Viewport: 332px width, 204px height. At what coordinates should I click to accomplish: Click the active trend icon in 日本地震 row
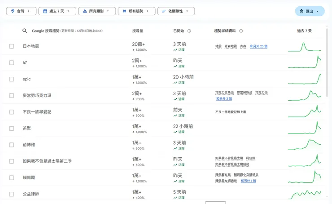coord(175,50)
